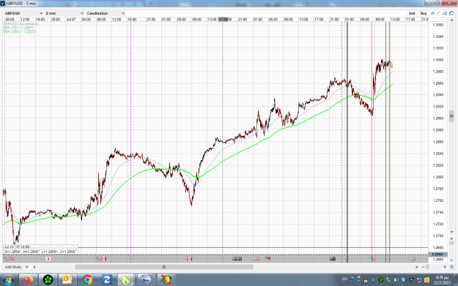Click the detach chart window icon

451,13
